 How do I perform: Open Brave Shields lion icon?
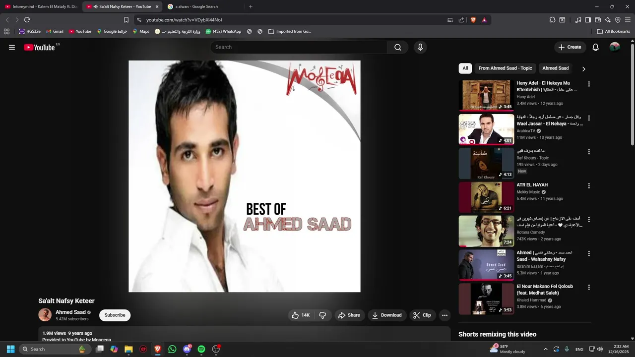(473, 20)
